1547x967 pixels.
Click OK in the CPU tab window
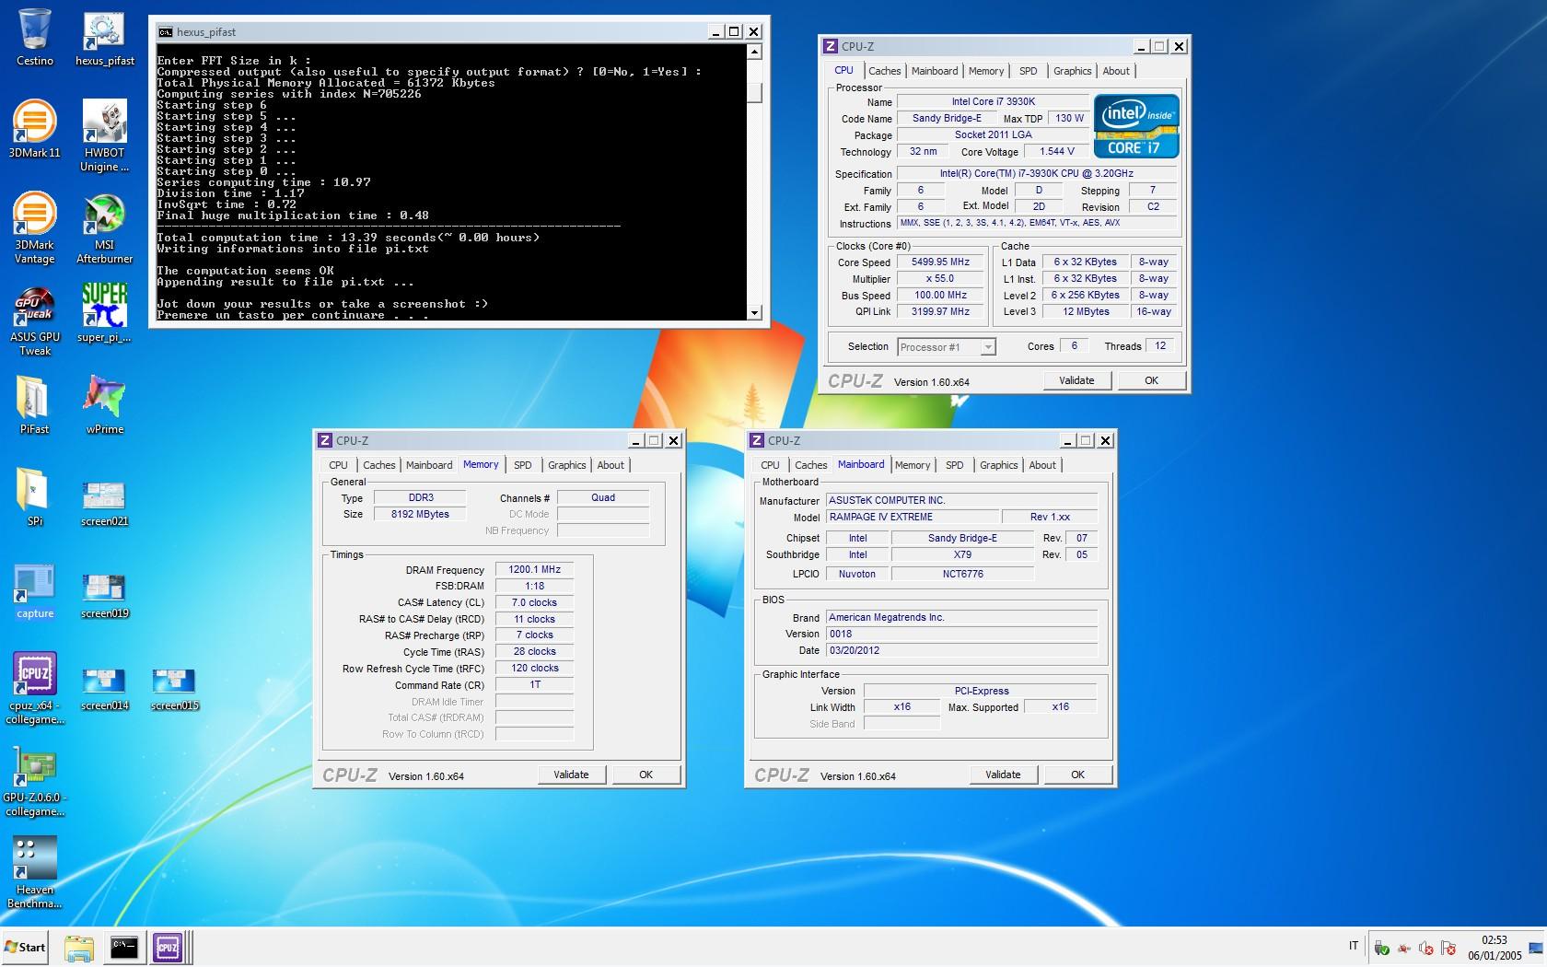point(1151,380)
